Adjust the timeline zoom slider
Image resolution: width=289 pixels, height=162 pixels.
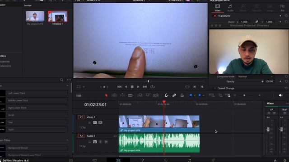[x=244, y=95]
